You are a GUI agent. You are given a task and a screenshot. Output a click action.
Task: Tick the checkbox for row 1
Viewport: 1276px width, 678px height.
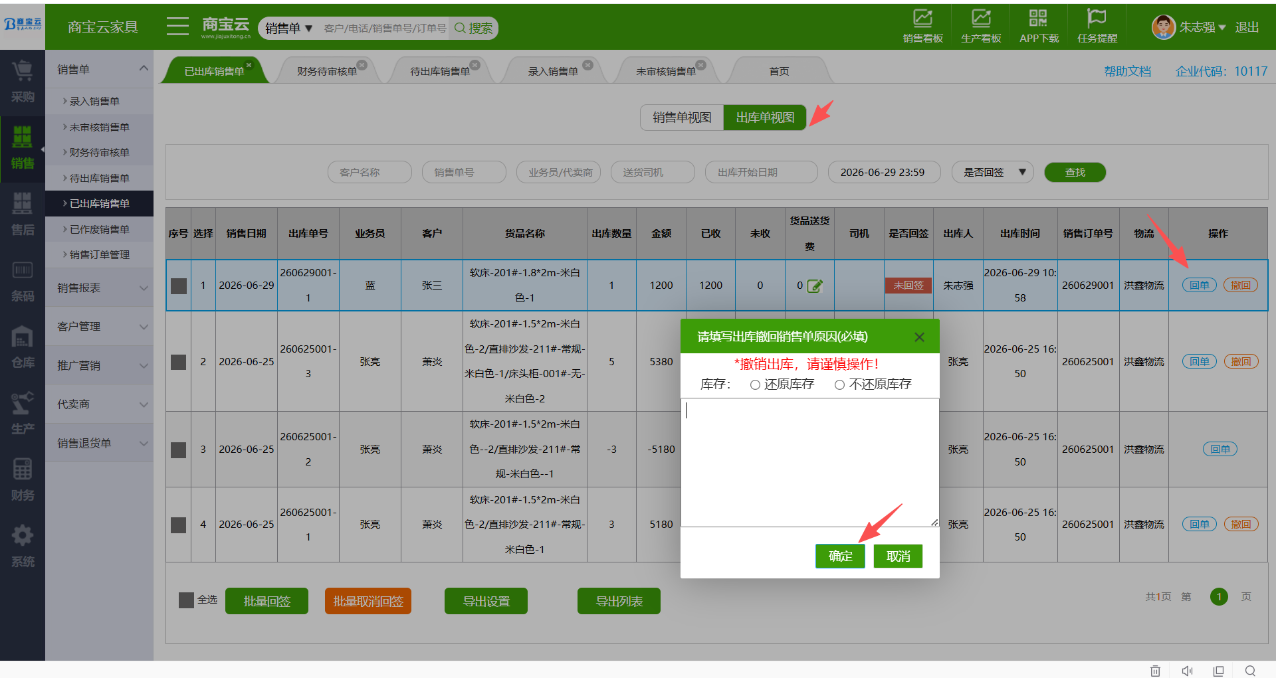coord(179,286)
